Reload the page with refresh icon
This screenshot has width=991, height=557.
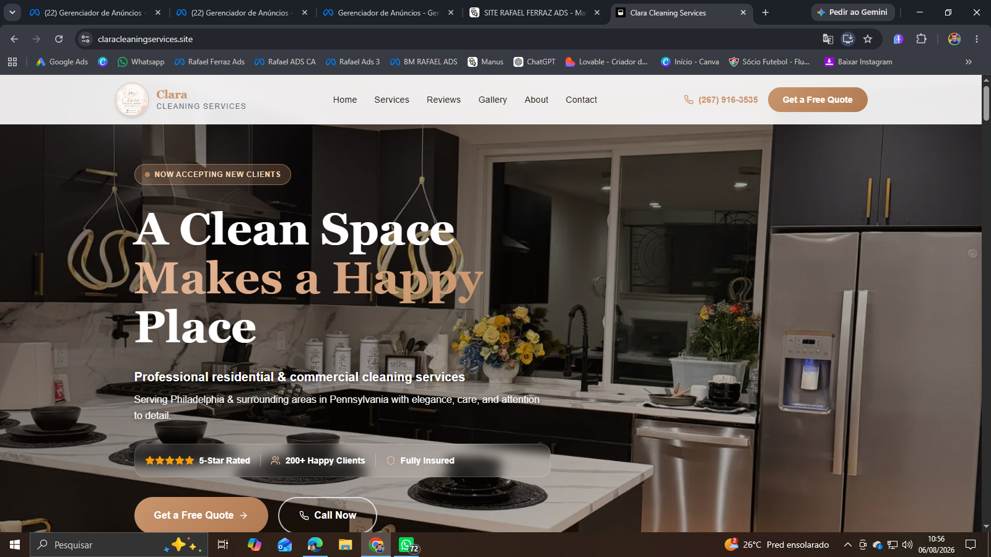(59, 39)
